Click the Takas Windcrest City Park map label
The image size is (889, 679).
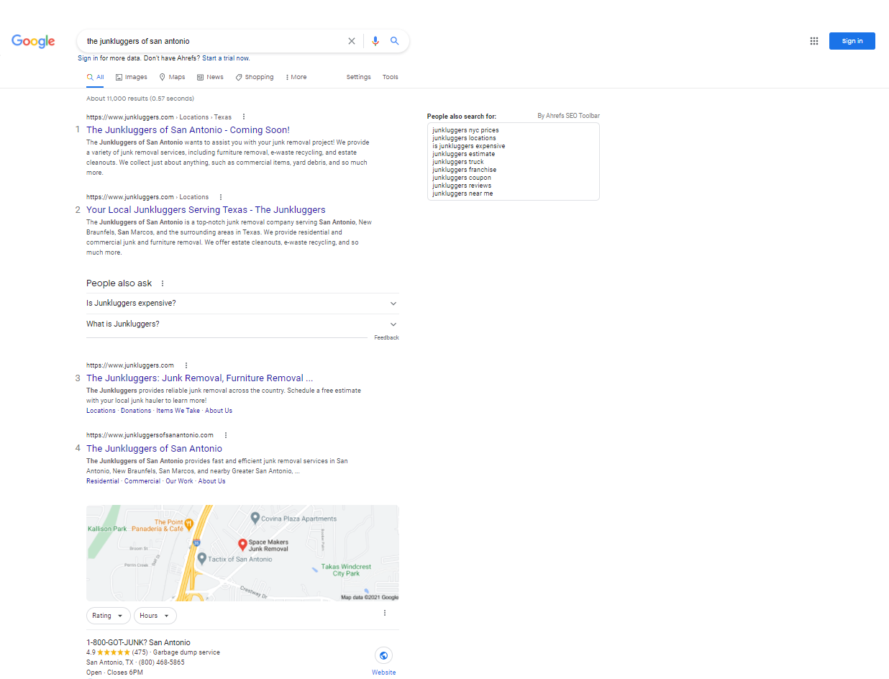pyautogui.click(x=347, y=570)
